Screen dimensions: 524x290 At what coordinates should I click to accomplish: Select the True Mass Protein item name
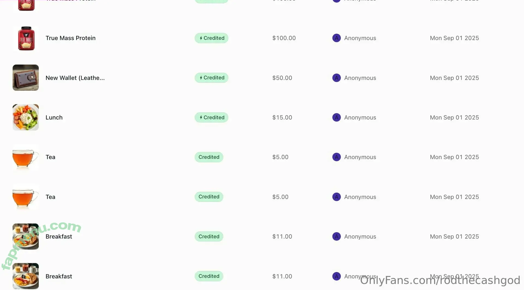[x=70, y=38]
